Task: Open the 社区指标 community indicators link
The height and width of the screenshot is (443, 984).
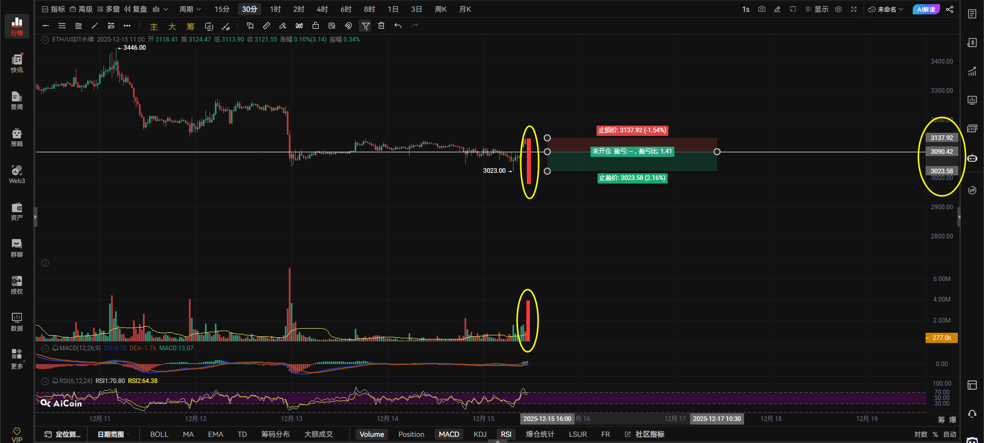Action: 645,434
